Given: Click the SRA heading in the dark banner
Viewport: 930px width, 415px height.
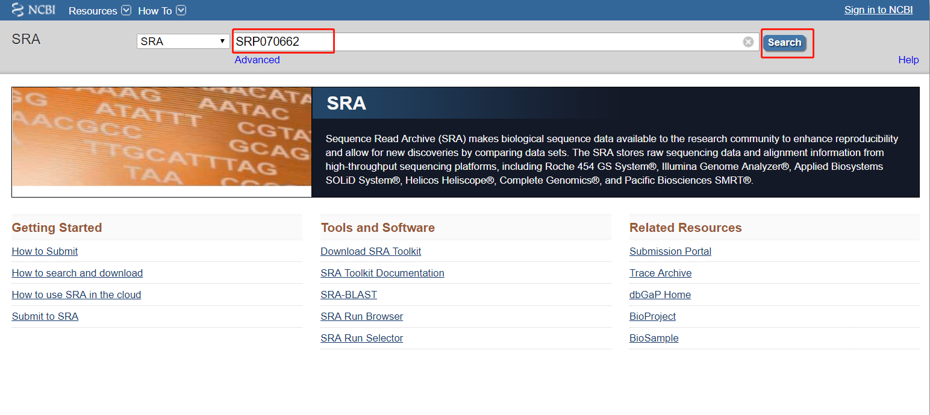Looking at the screenshot, I should [346, 104].
